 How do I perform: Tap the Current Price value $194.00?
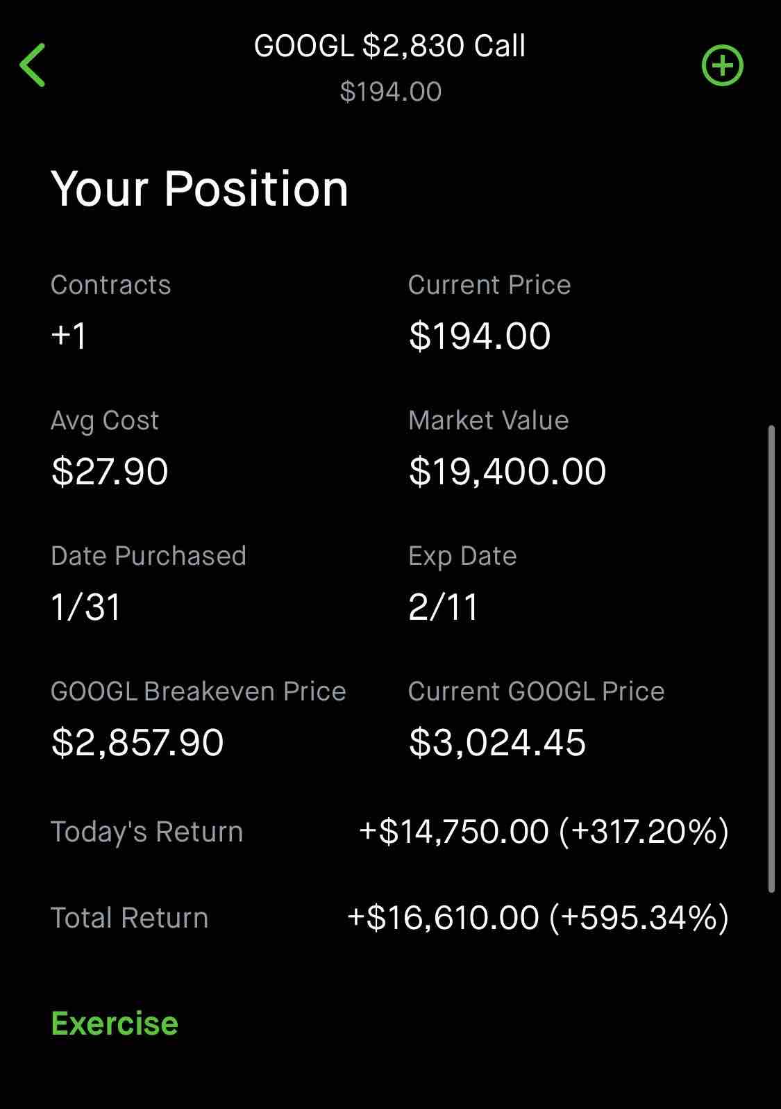click(480, 336)
